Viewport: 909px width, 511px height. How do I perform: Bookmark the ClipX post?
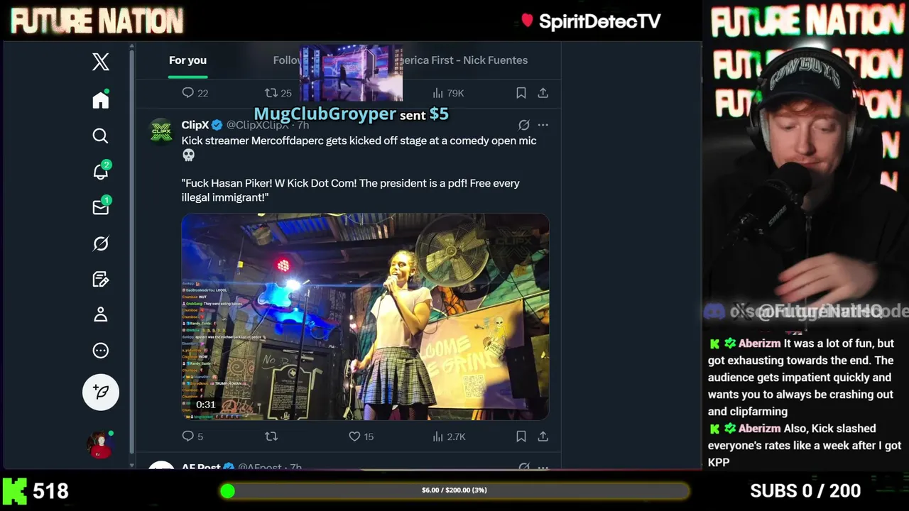[x=521, y=436]
